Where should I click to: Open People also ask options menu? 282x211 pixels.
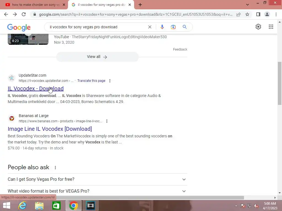(x=55, y=168)
